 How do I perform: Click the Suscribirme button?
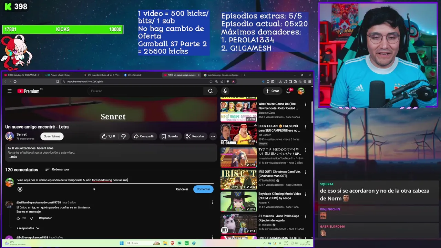point(52,136)
